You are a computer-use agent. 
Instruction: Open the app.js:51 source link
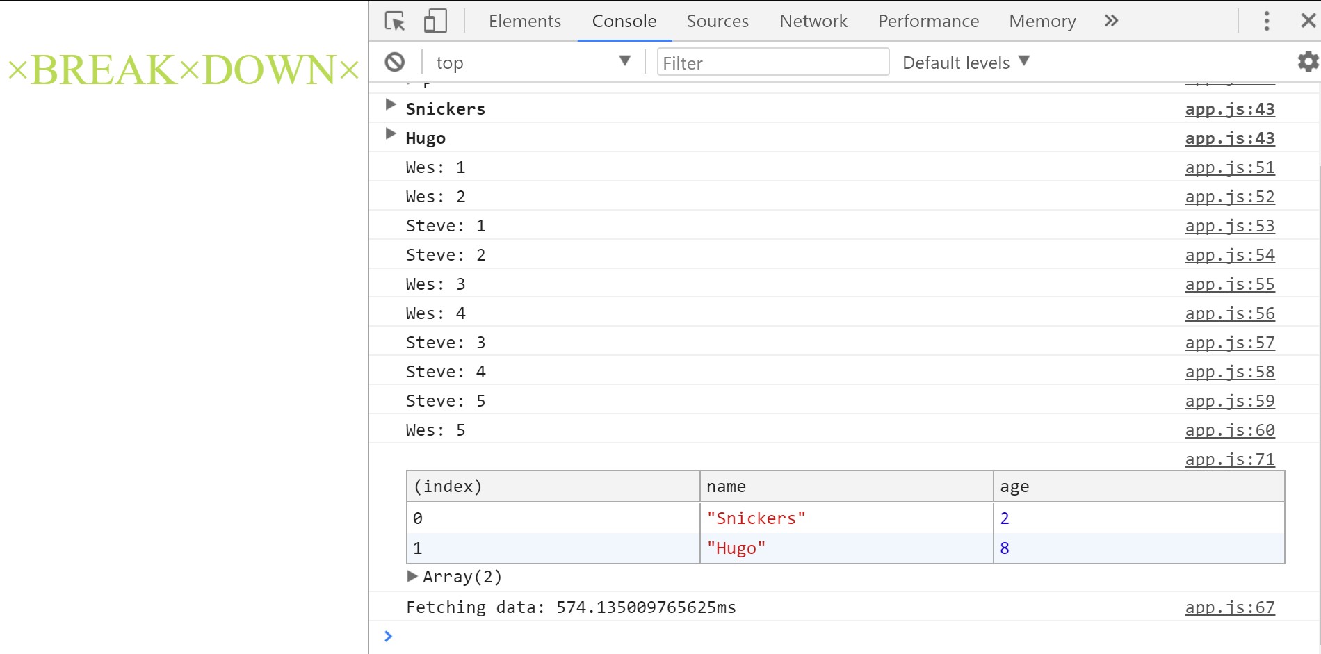coord(1230,167)
